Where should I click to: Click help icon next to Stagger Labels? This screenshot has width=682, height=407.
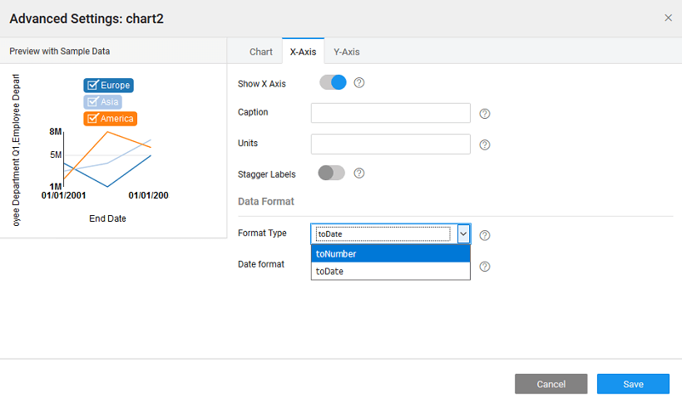pos(359,174)
